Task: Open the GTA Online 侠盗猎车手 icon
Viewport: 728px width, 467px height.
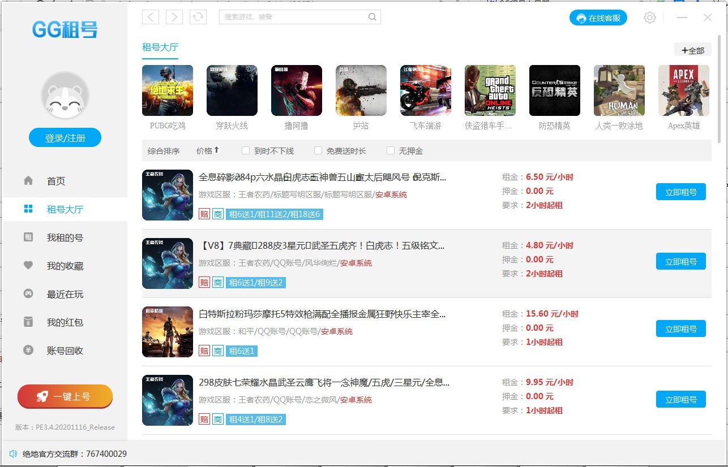Action: pos(490,90)
